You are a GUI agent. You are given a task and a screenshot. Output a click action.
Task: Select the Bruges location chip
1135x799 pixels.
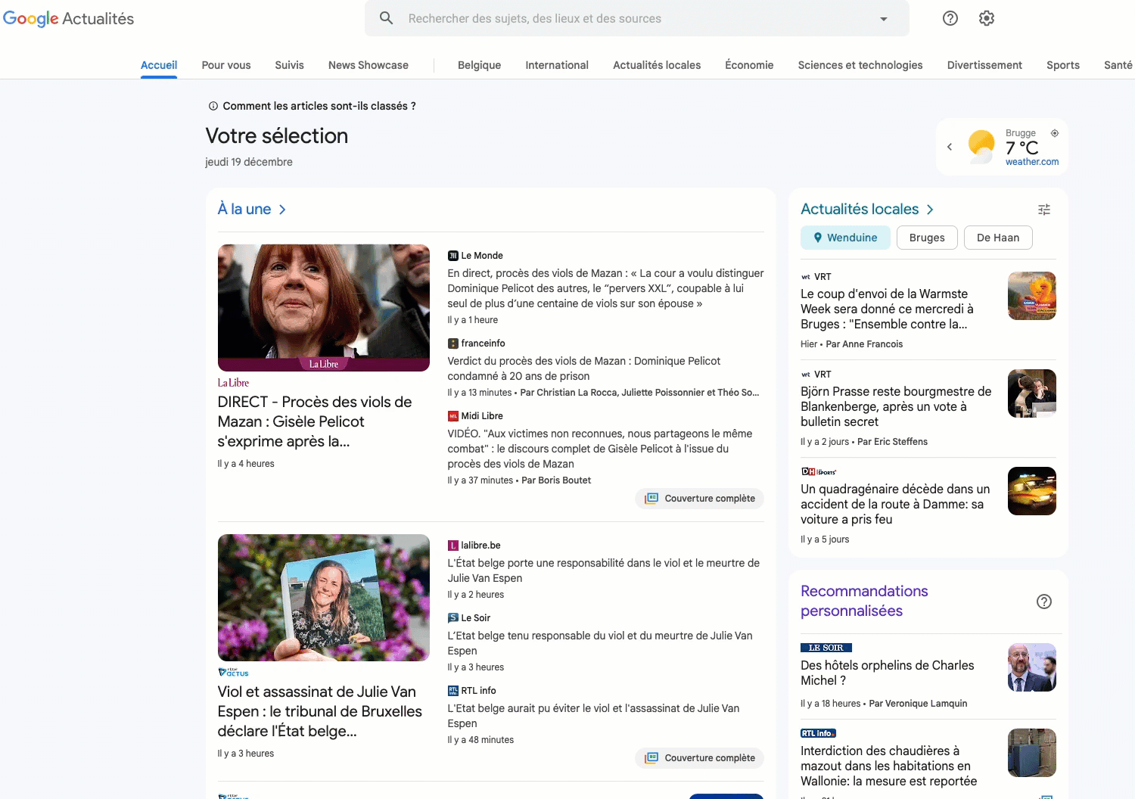[x=927, y=238]
